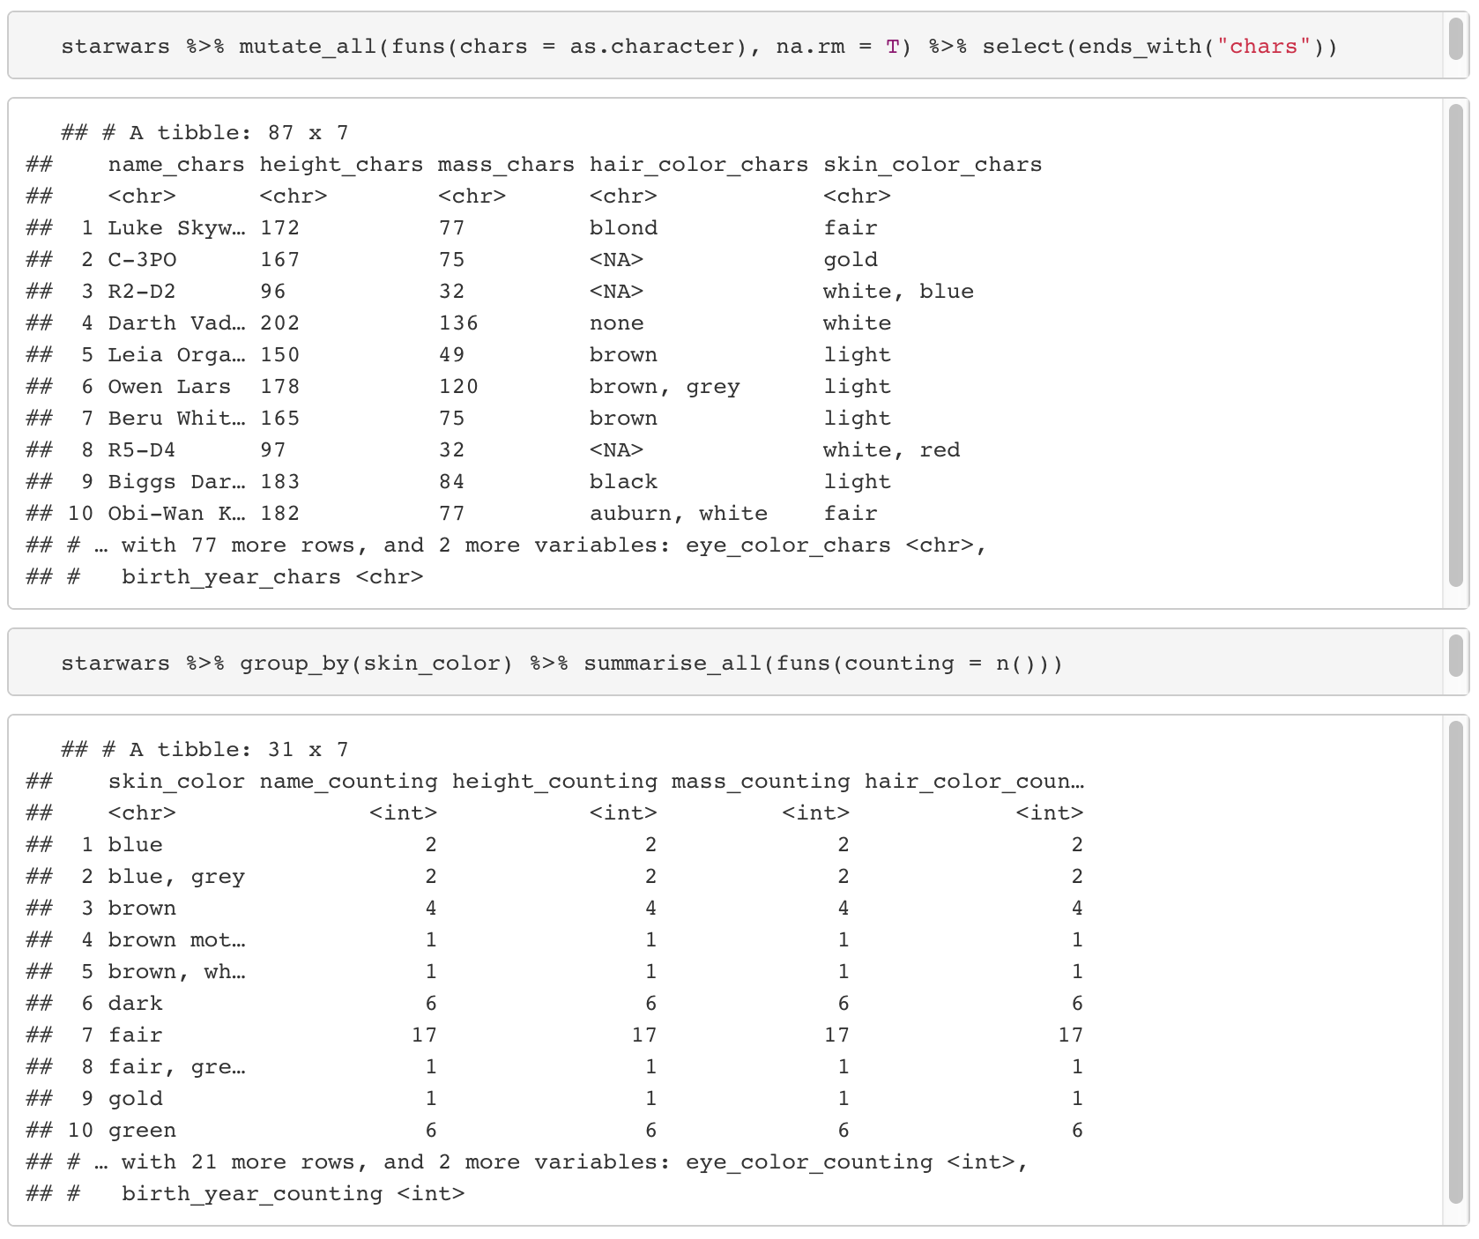
Task: Click the height value 202
Action: tap(280, 323)
